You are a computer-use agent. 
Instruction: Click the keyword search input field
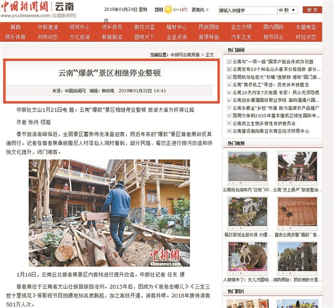click(248, 10)
